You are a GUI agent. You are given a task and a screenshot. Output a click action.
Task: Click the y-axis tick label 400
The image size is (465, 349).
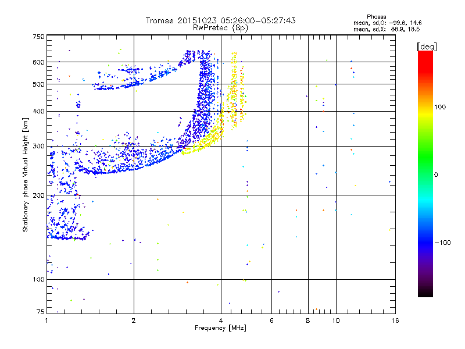click(38, 111)
